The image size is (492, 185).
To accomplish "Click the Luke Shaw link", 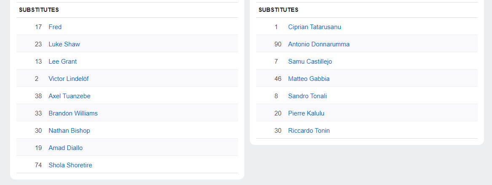I will [x=64, y=44].
